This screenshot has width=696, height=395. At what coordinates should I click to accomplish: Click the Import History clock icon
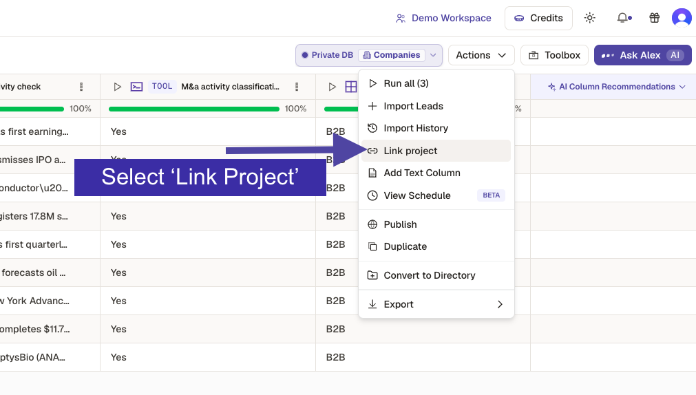pyautogui.click(x=372, y=128)
